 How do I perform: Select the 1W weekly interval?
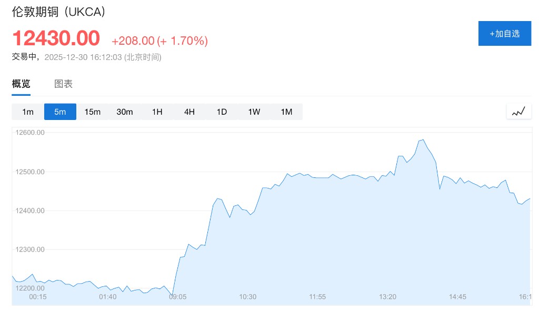(x=254, y=112)
